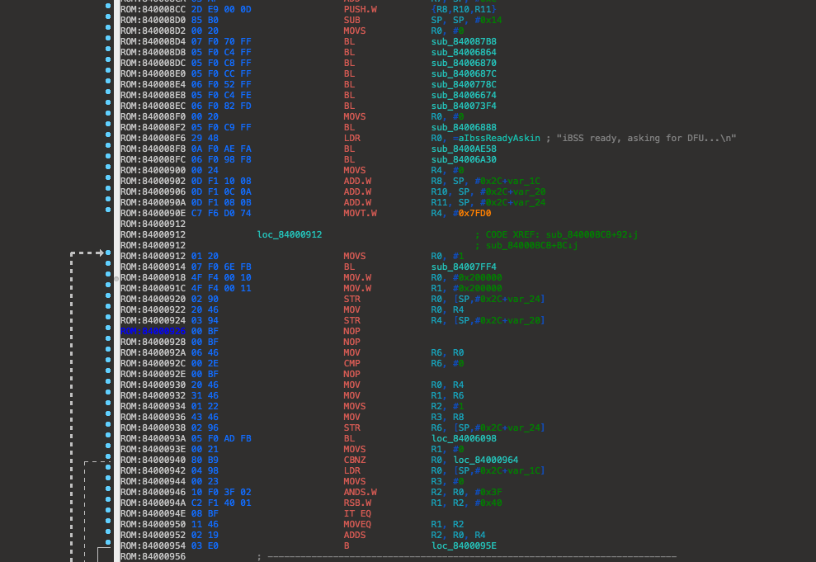
Task: Open the sub_84006864 call target
Action: 464,51
